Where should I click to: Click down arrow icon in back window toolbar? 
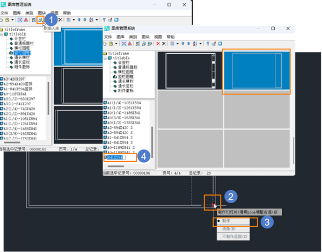pos(85,20)
